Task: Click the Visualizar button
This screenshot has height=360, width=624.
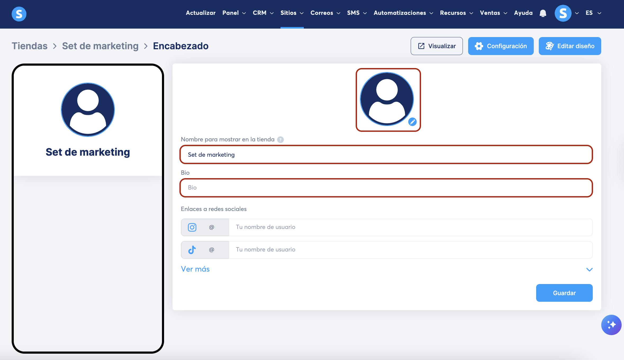Action: coord(437,46)
